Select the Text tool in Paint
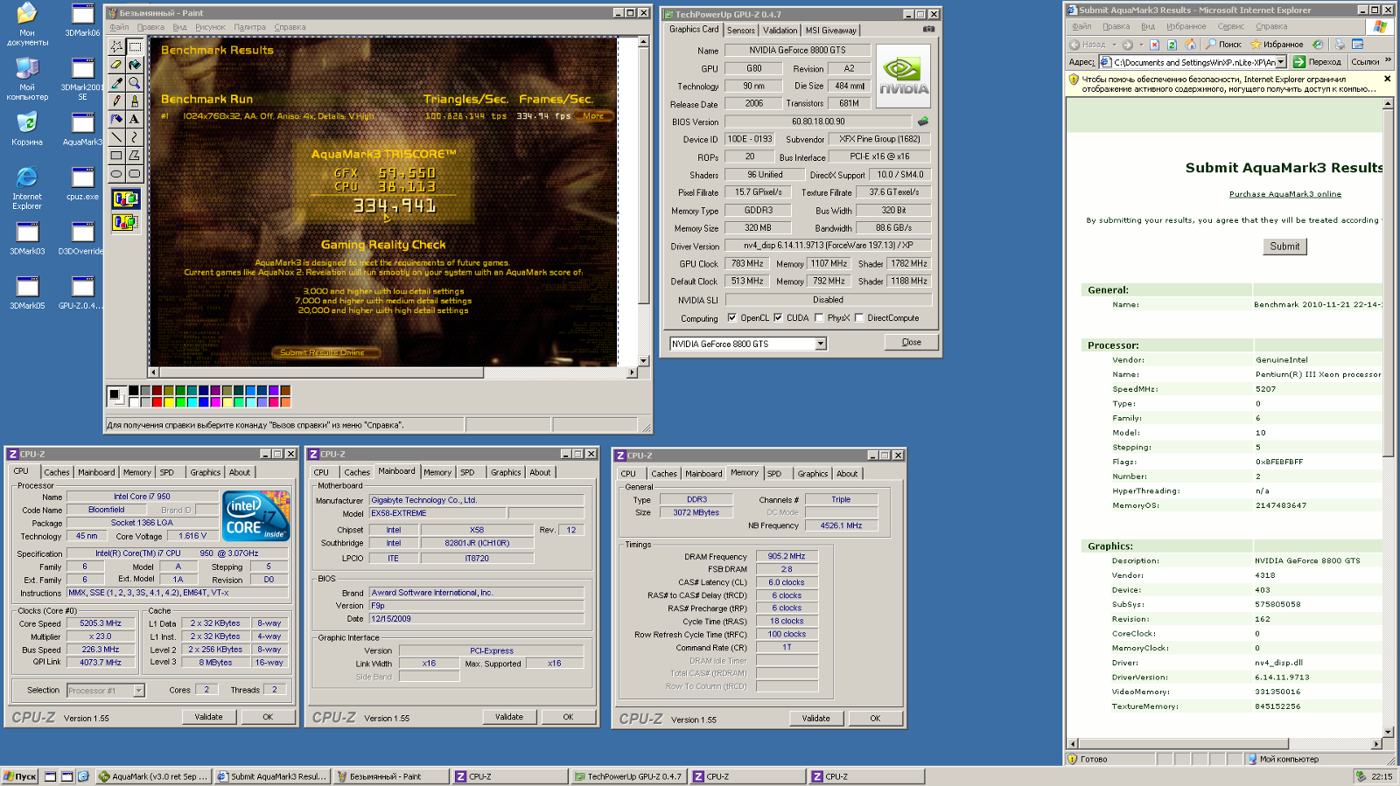 [x=135, y=119]
